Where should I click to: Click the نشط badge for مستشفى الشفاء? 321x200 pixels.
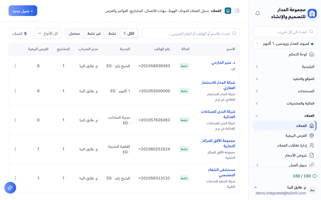pos(184,178)
